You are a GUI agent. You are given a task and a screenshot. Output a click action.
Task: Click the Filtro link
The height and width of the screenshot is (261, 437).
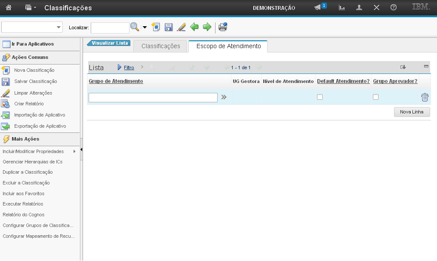pyautogui.click(x=129, y=68)
